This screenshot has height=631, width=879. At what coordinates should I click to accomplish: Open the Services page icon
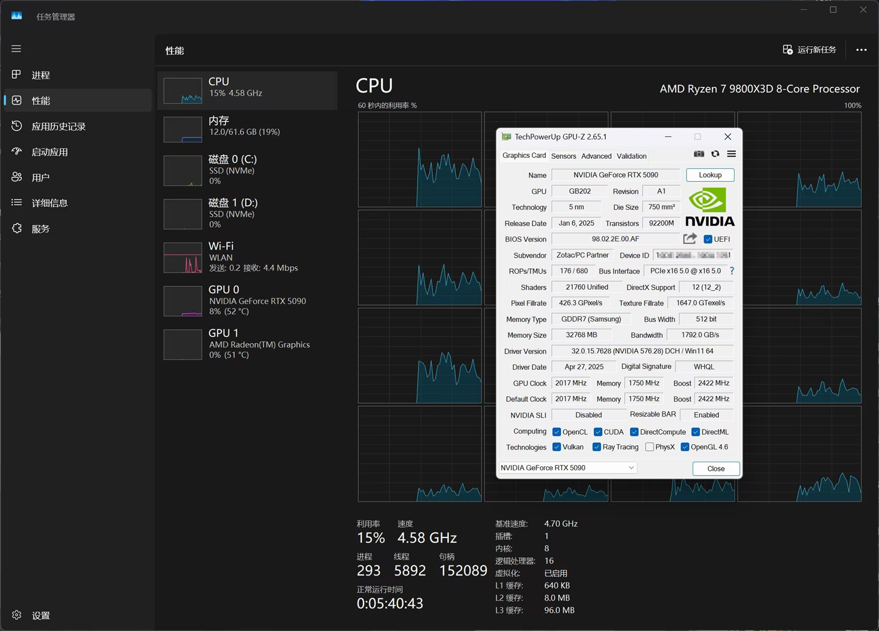tap(16, 228)
